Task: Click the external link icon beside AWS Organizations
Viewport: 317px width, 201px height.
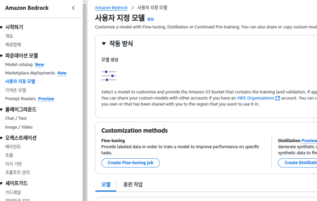Action: [x=278, y=98]
